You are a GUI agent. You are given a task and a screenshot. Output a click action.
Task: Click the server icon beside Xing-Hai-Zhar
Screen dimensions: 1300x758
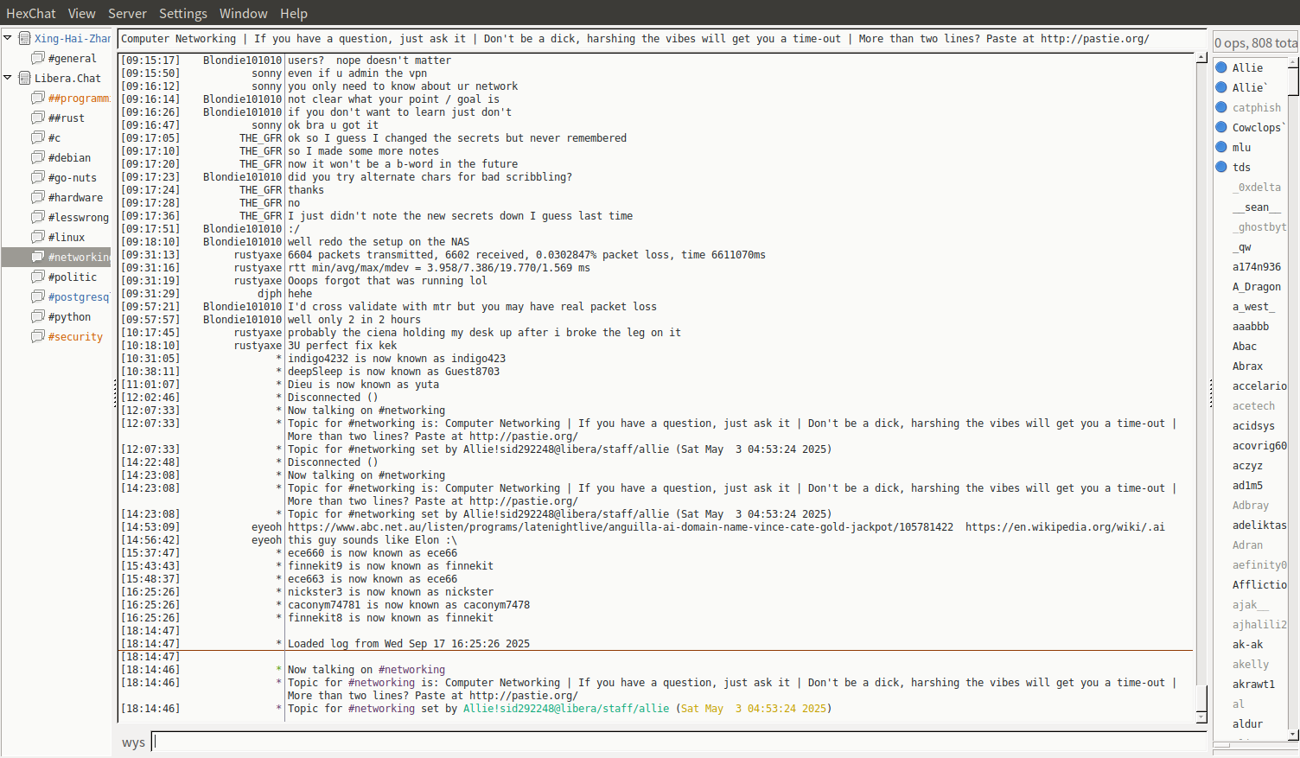25,38
